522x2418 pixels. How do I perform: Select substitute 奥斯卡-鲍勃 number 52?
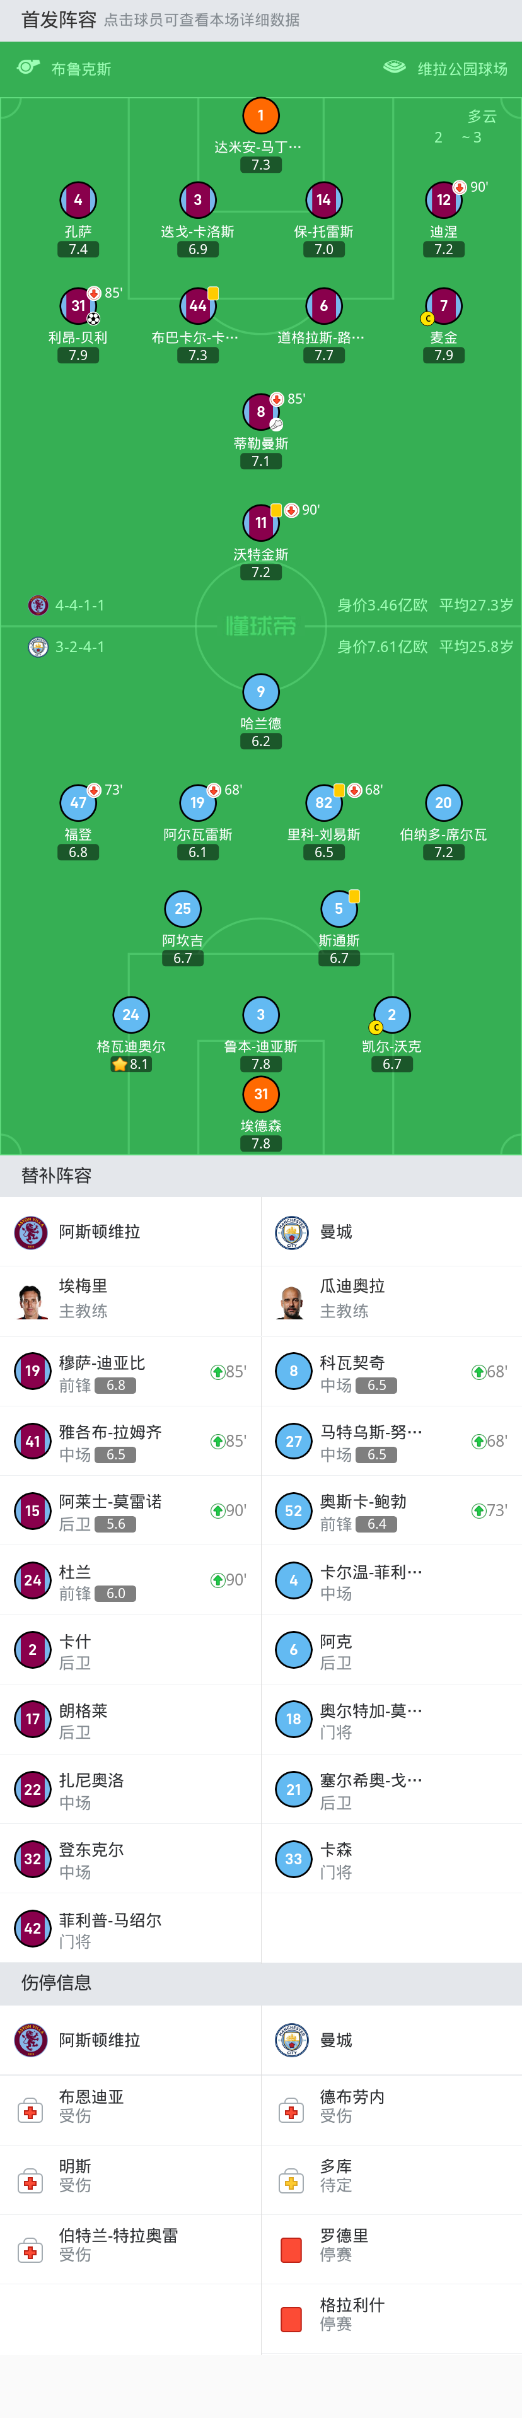pos(391,1510)
